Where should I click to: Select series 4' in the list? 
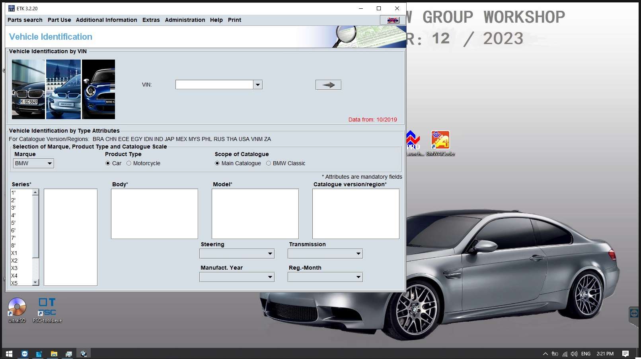click(21, 215)
